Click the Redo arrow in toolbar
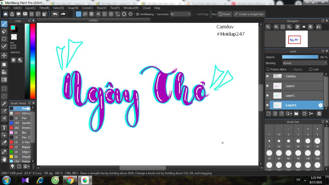This screenshot has height=185, width=329. pyautogui.click(x=63, y=14)
